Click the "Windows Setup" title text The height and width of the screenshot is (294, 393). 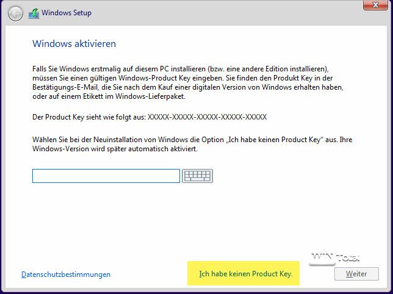67,13
